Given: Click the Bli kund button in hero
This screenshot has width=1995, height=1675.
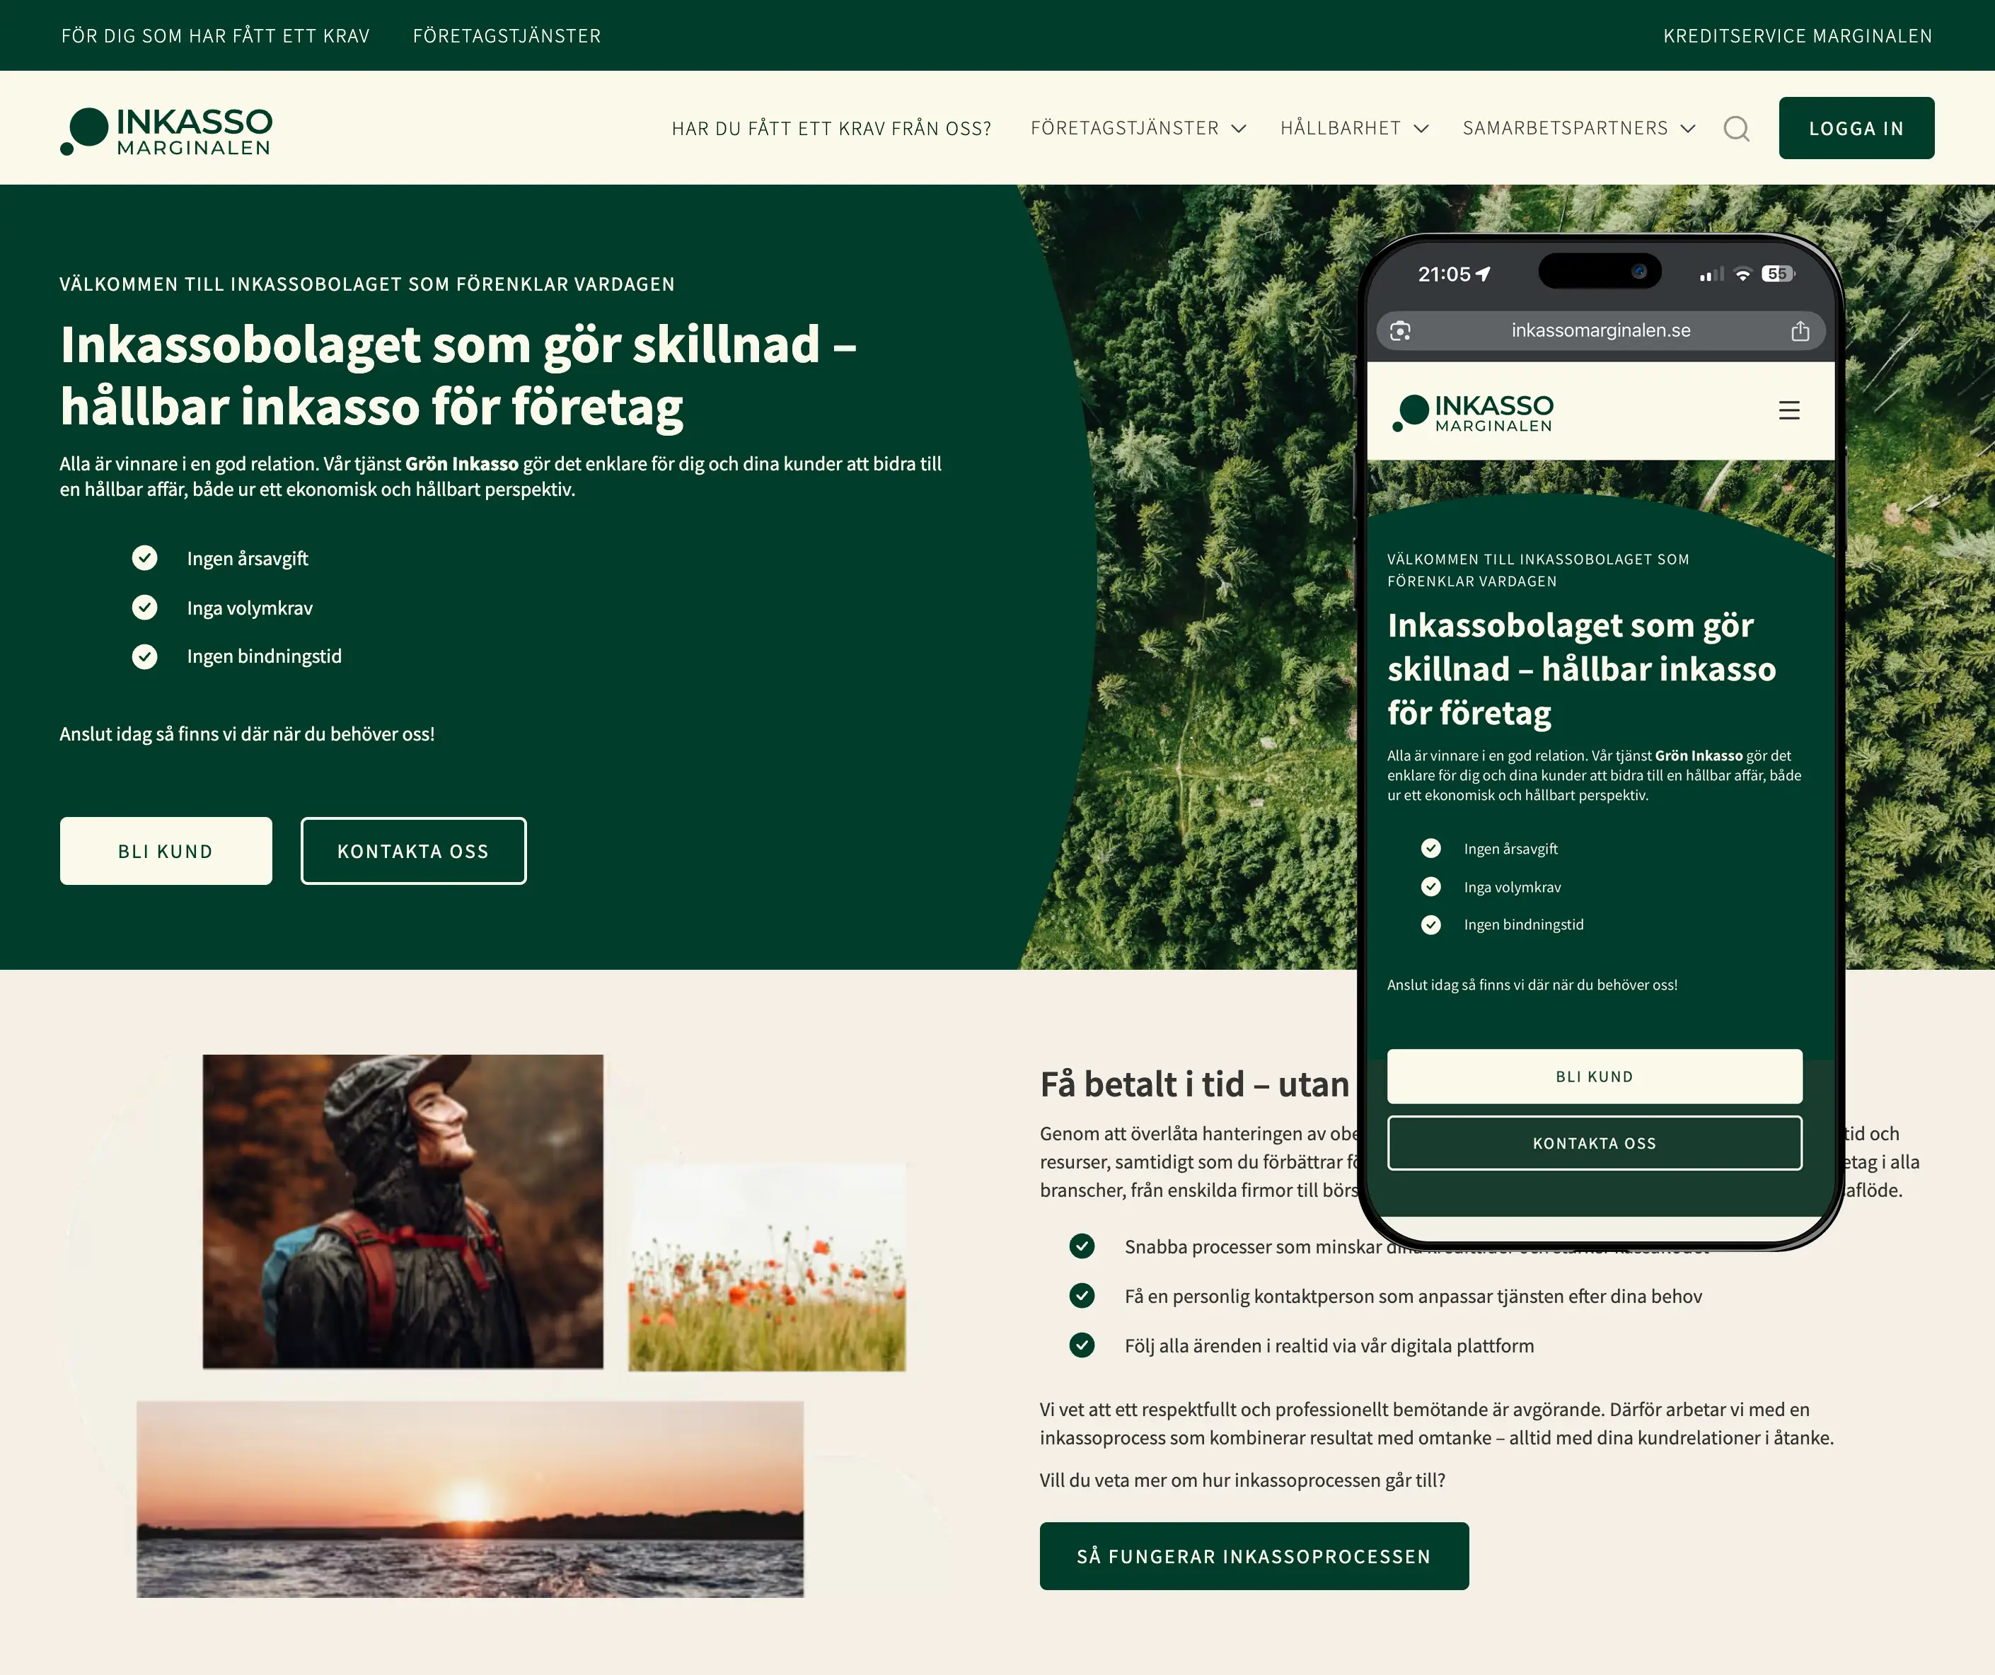Looking at the screenshot, I should click(x=166, y=851).
